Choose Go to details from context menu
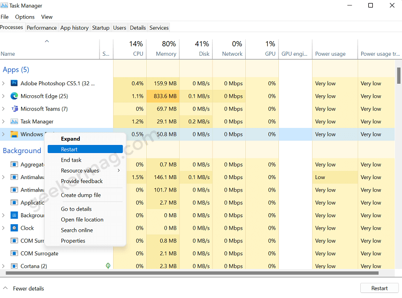 pyautogui.click(x=85, y=209)
